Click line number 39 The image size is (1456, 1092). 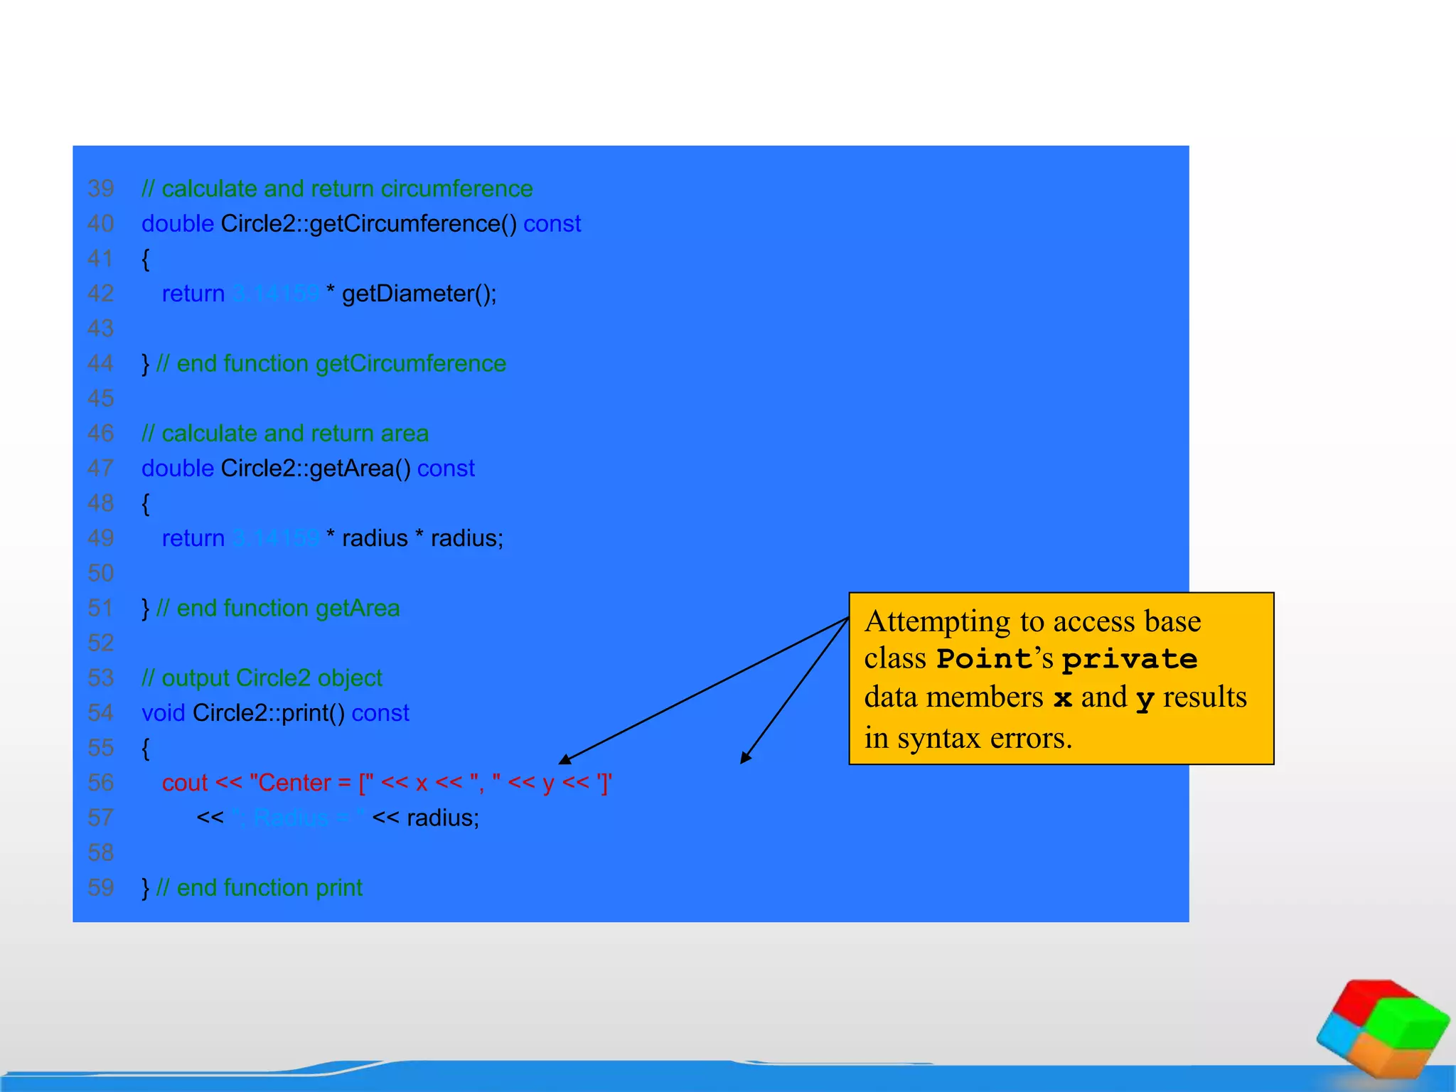[x=101, y=189]
